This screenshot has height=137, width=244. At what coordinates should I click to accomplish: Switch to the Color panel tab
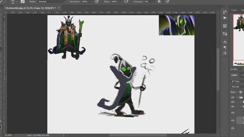point(234,10)
